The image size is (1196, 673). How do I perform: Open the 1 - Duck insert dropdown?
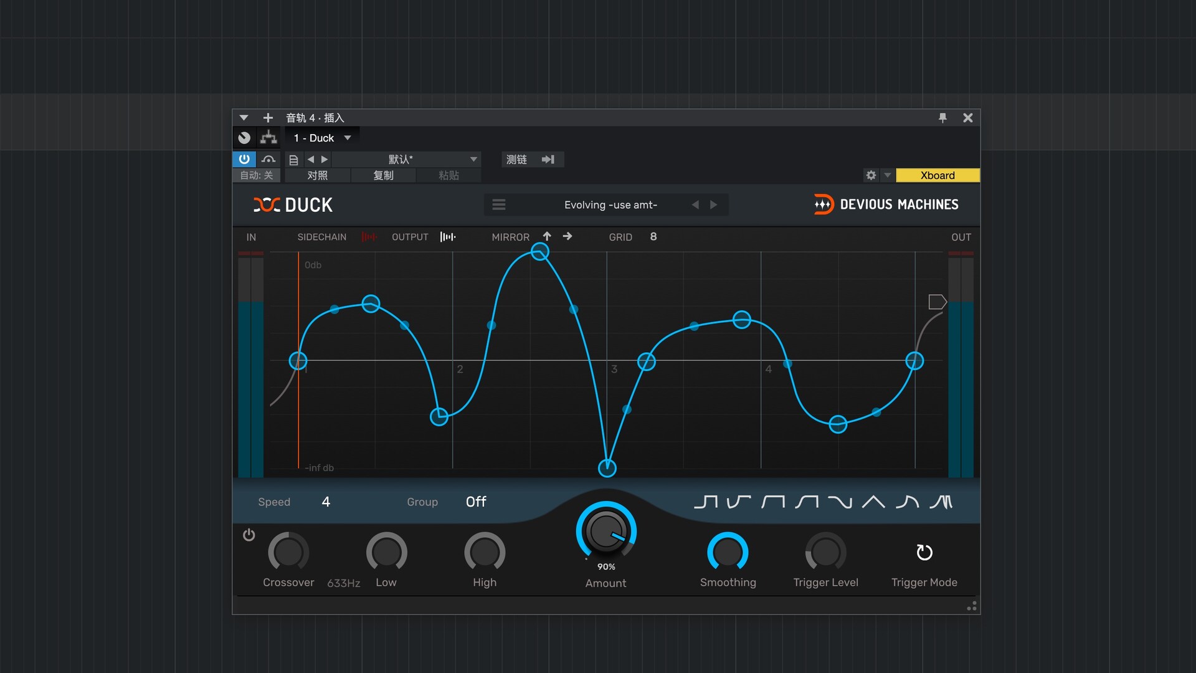pos(323,138)
